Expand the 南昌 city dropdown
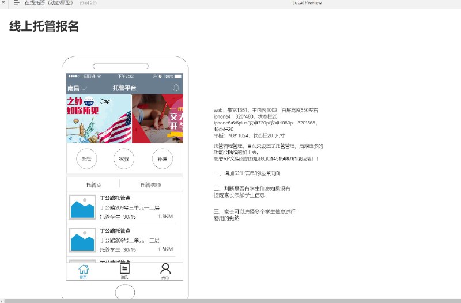This screenshot has width=461, height=303. coord(77,88)
